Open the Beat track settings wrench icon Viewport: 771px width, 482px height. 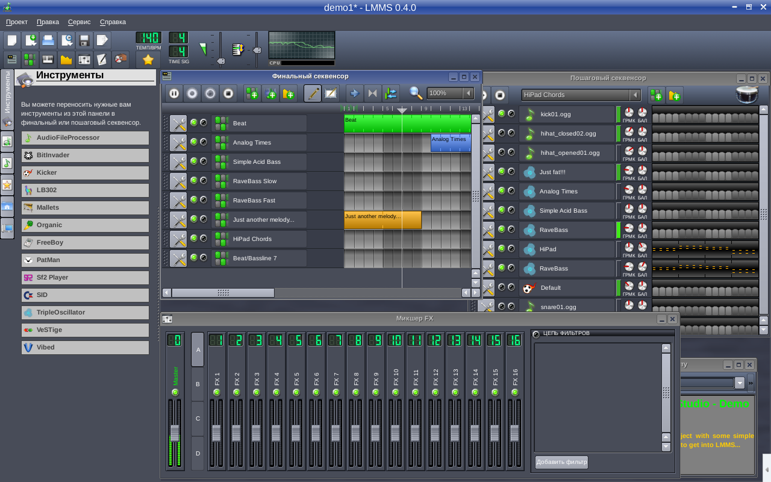click(178, 123)
